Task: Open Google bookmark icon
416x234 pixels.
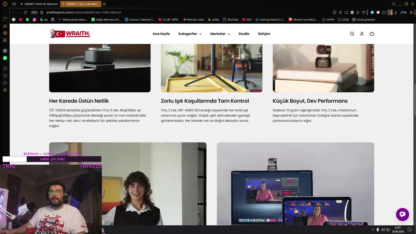Action: (14, 19)
